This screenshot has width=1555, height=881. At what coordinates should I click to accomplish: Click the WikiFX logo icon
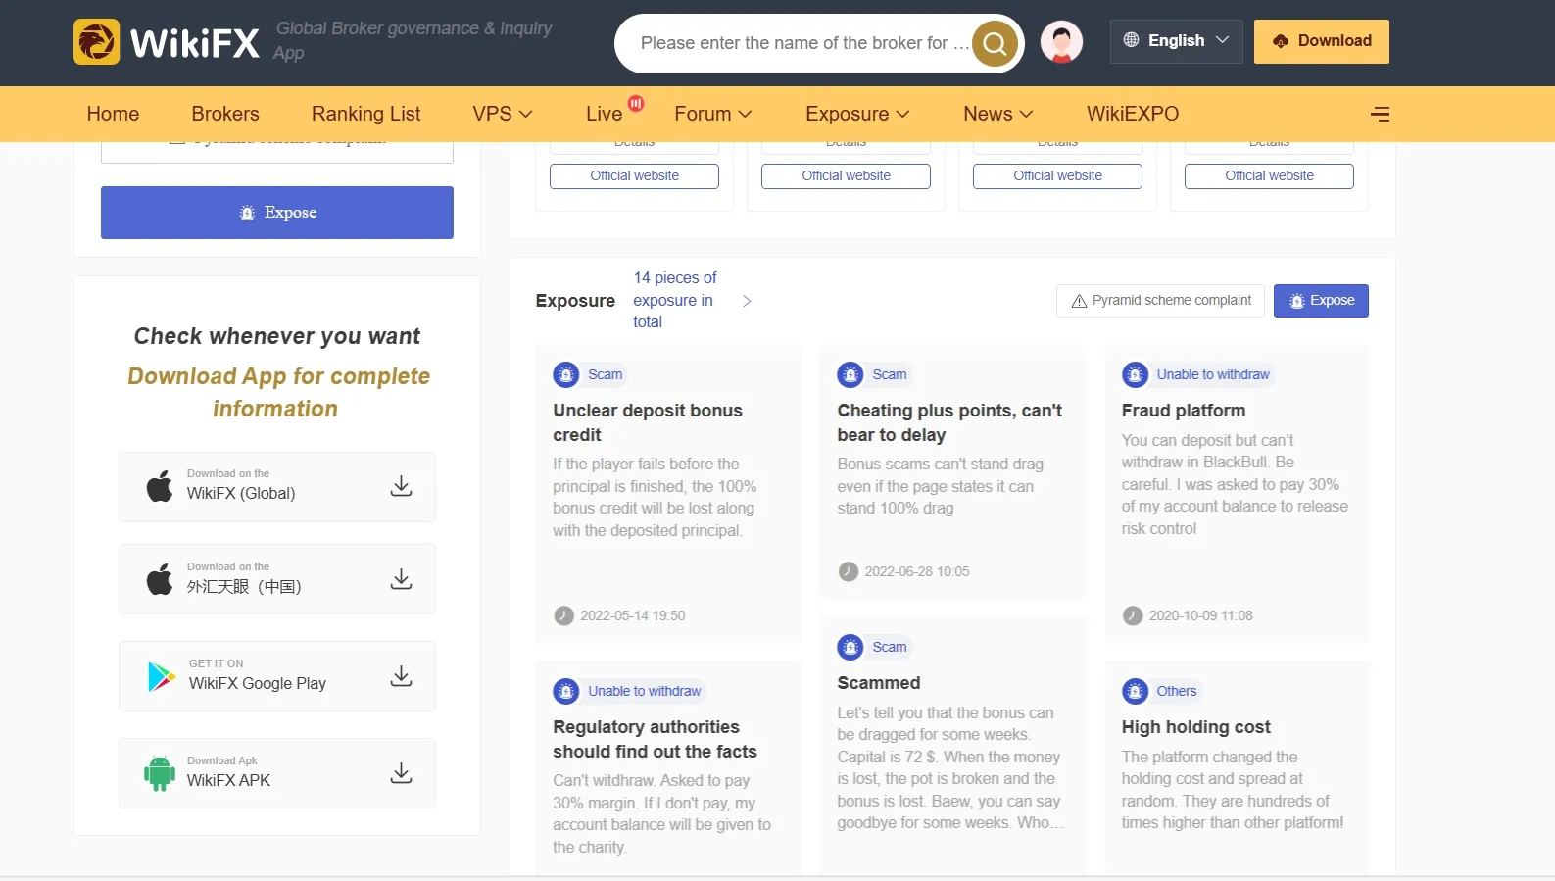[96, 42]
